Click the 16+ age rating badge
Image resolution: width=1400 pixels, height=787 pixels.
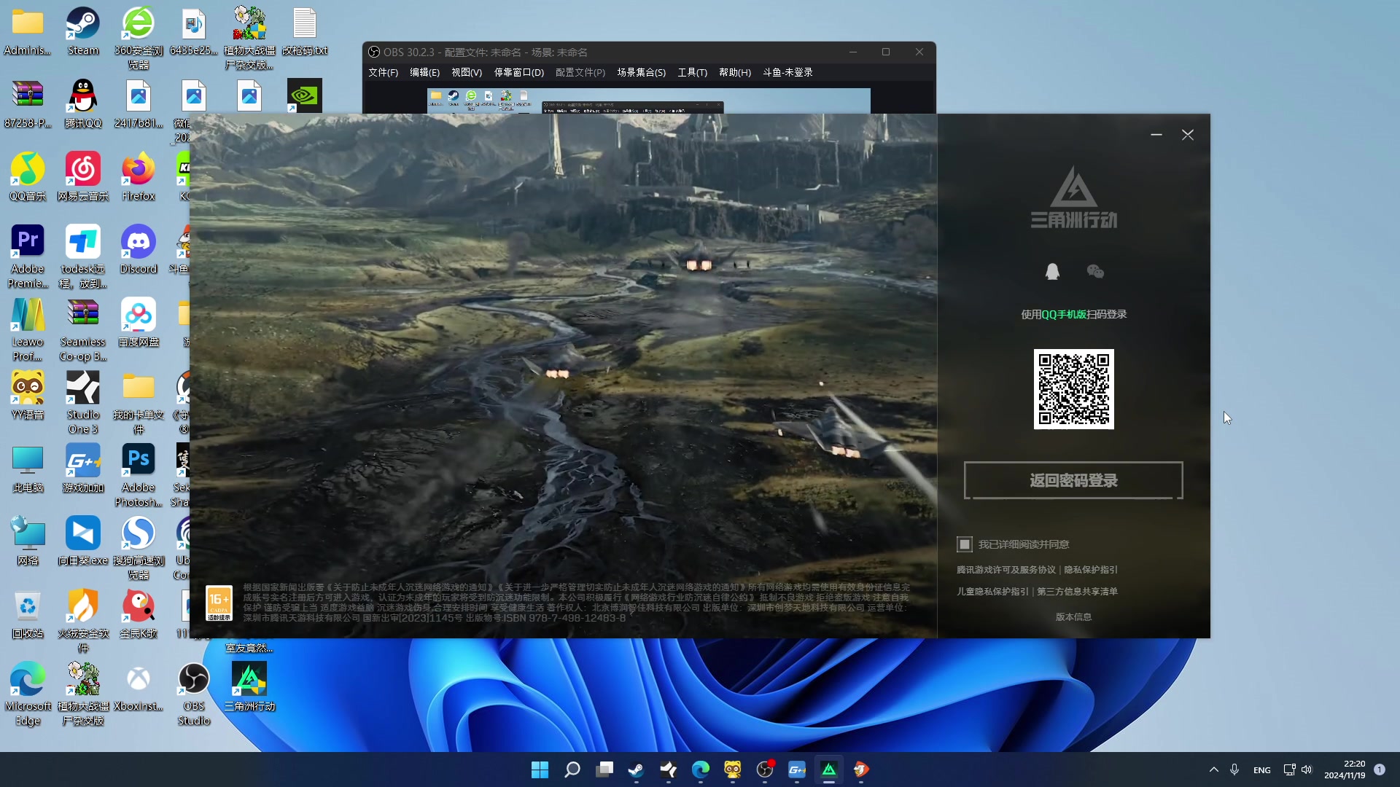(x=219, y=603)
